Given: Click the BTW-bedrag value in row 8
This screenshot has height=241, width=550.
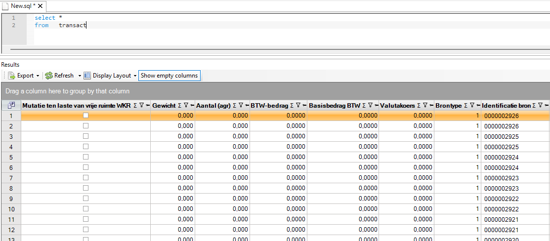Looking at the screenshot, I should pyautogui.click(x=278, y=188).
